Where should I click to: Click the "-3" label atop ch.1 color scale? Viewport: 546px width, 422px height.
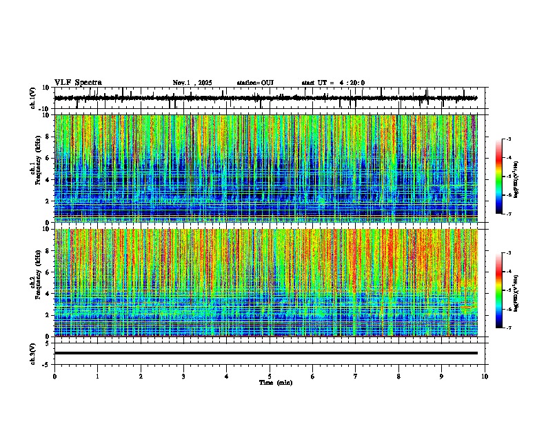508,139
